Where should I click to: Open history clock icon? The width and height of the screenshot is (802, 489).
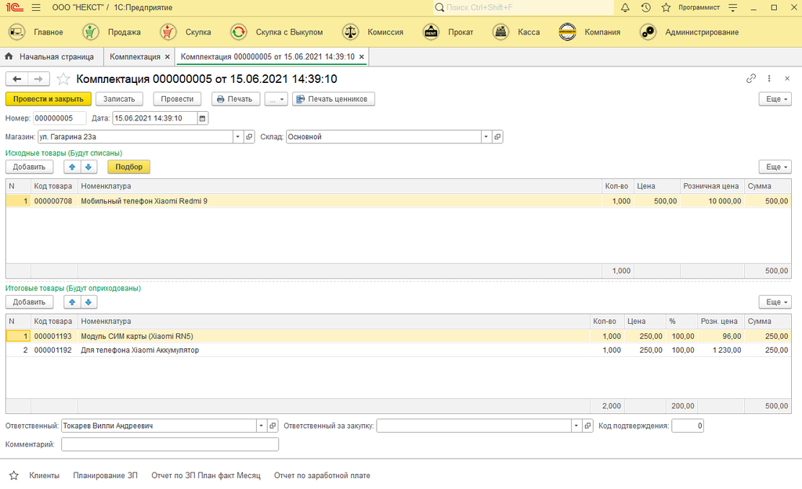tap(645, 8)
